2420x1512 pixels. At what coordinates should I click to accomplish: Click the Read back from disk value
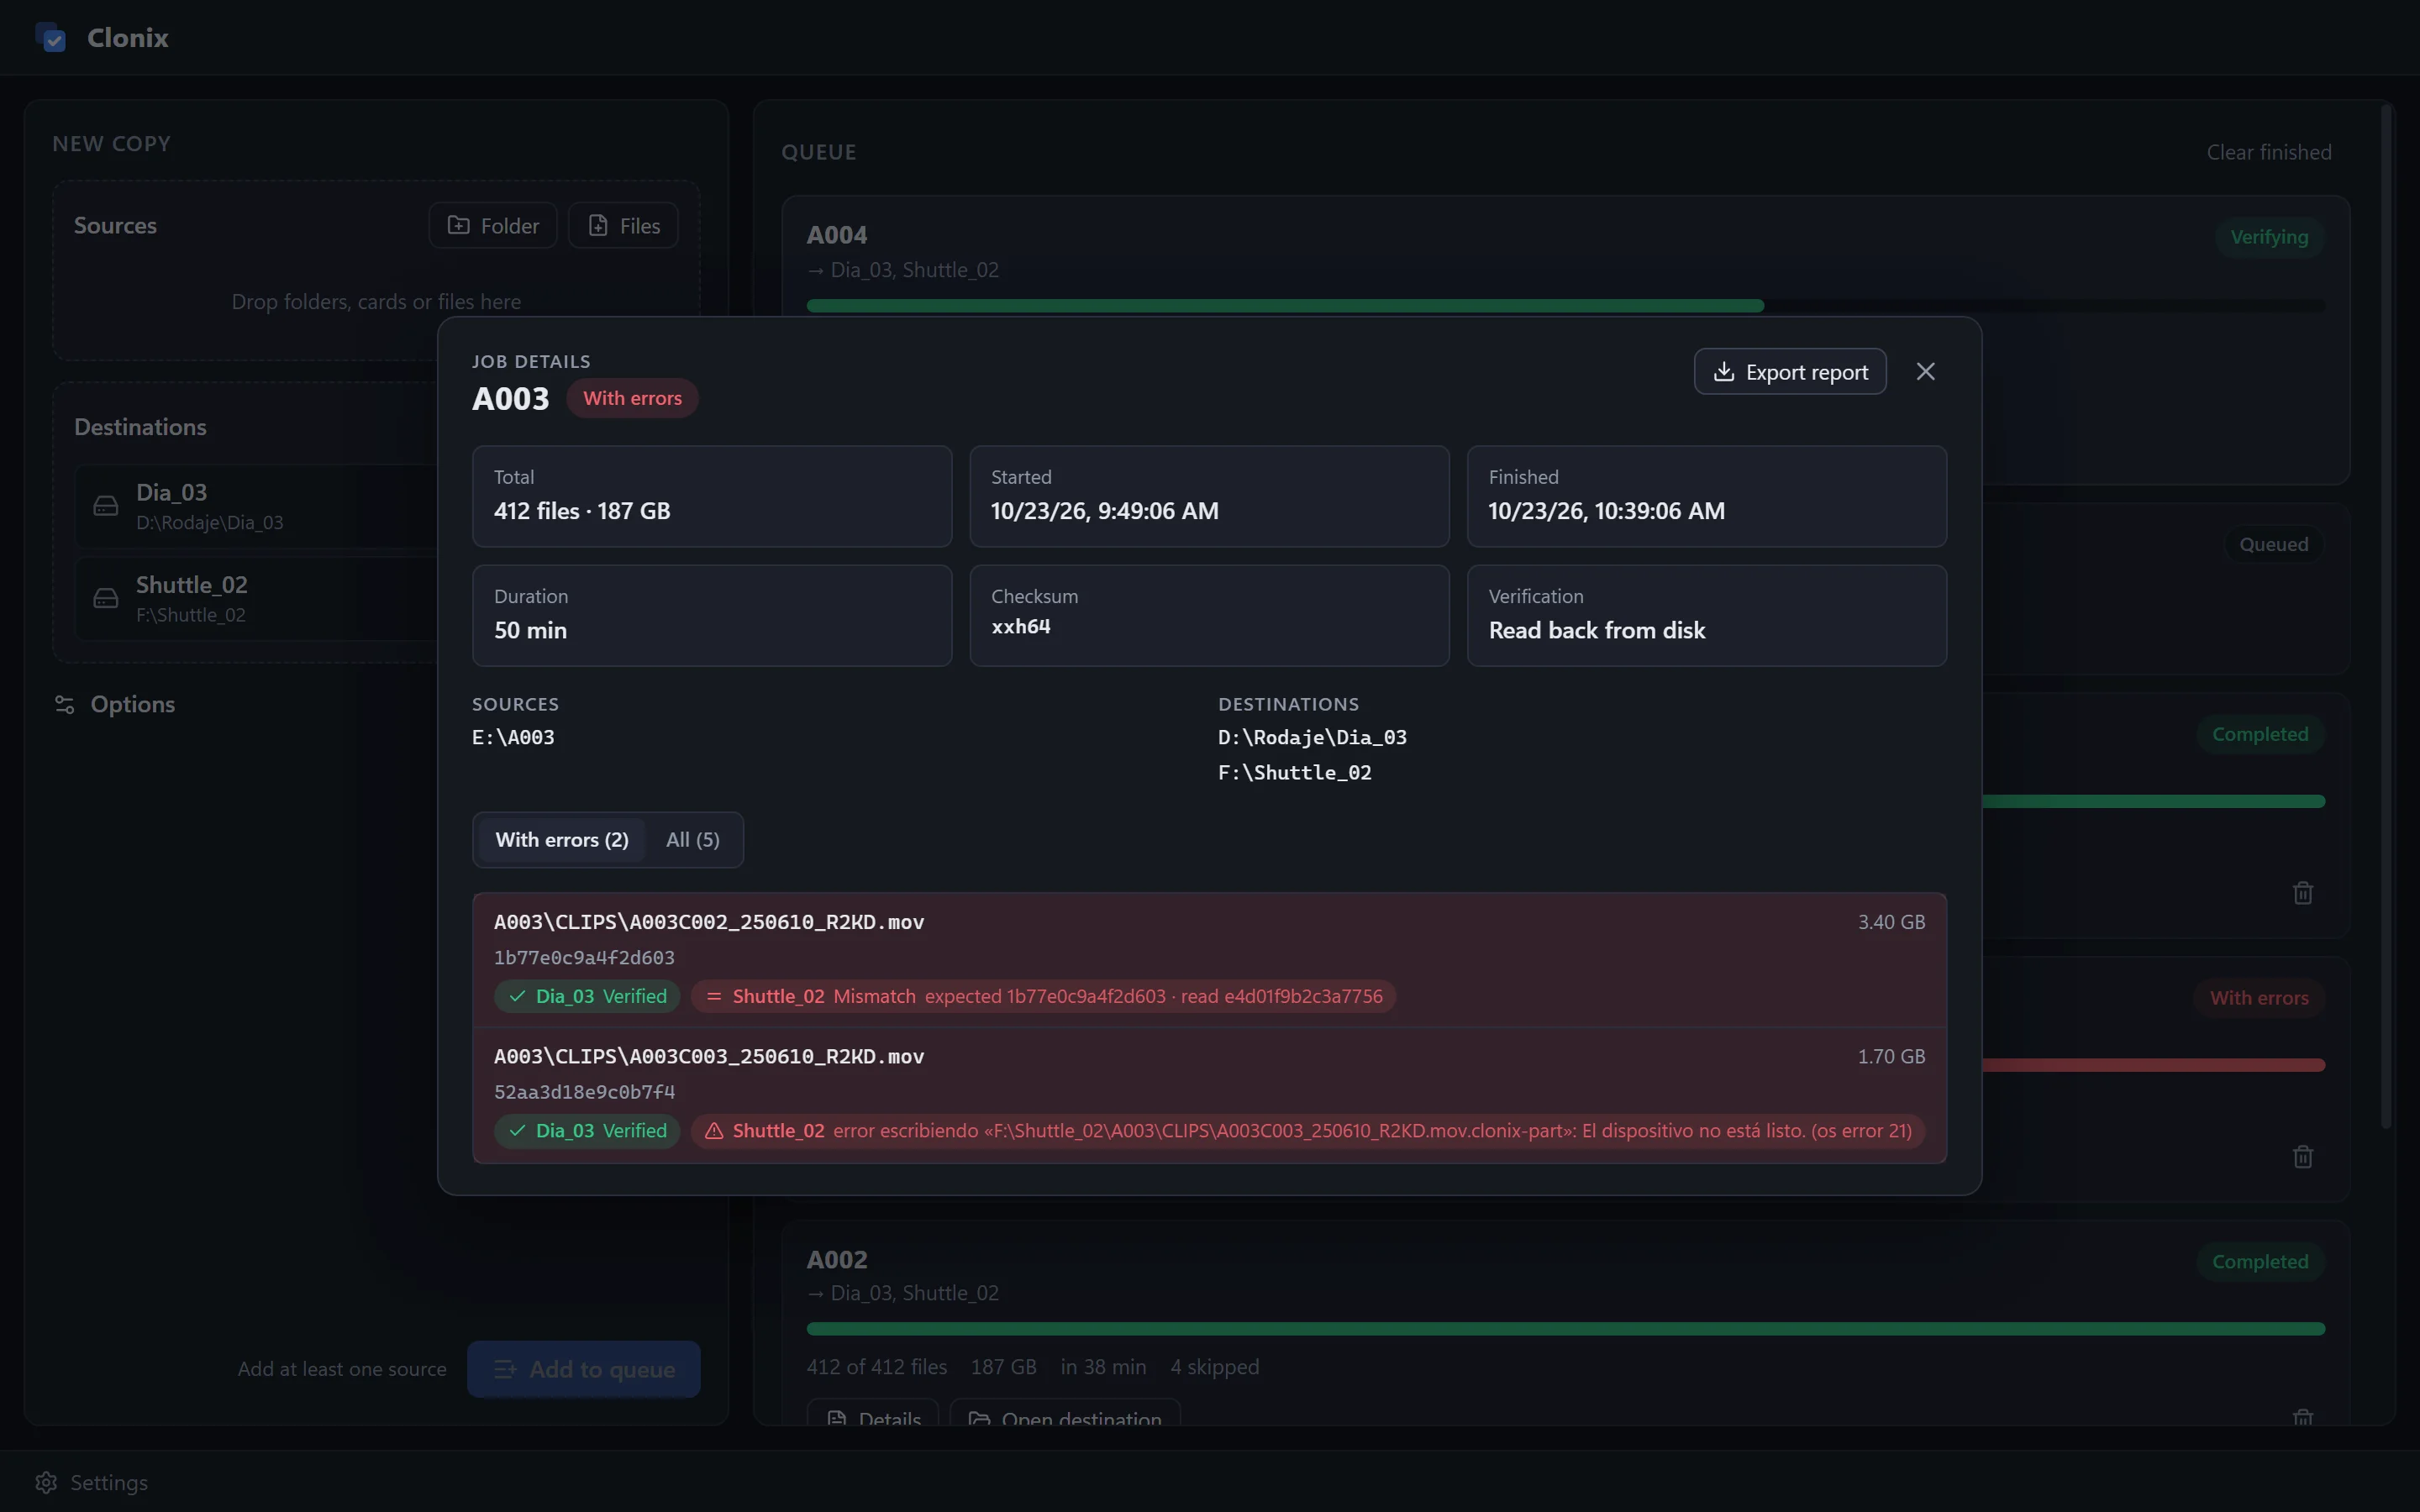(x=1597, y=631)
